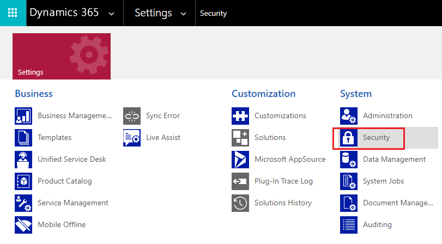Click the Administration icon
Image resolution: width=442 pixels, height=244 pixels.
pyautogui.click(x=349, y=116)
